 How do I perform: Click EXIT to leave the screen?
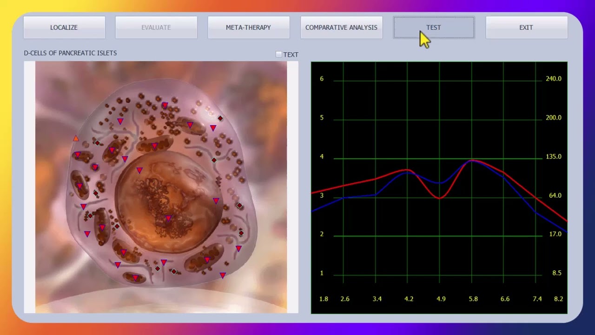coord(526,27)
